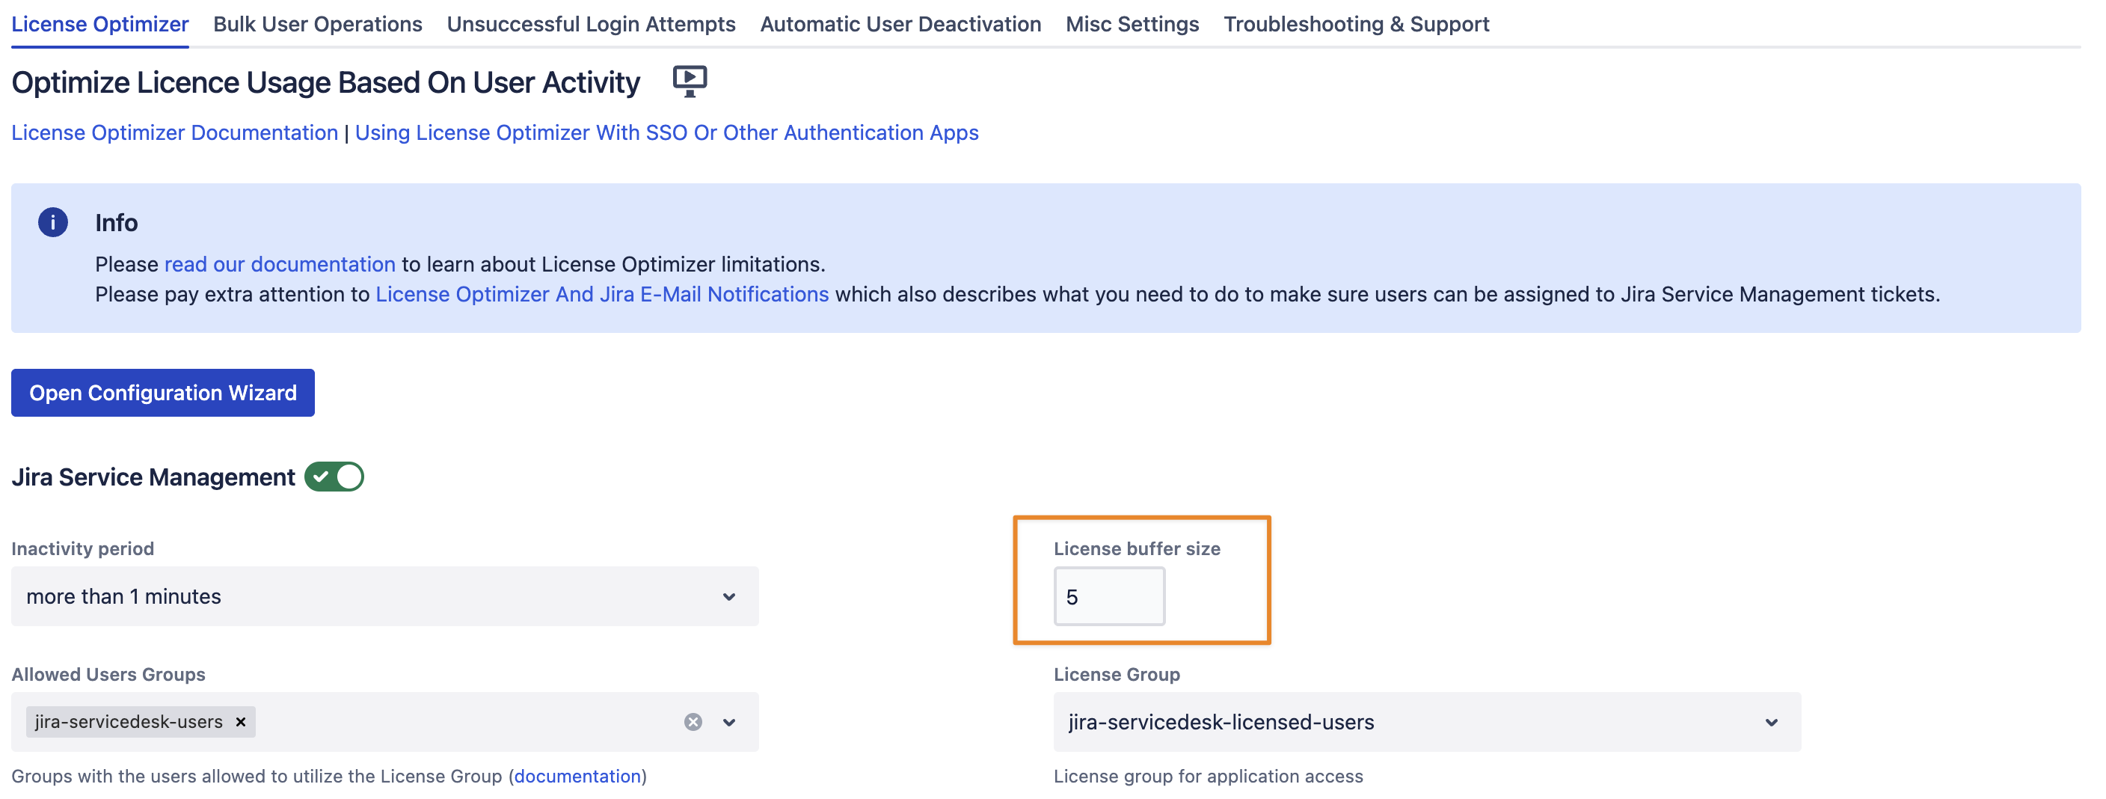
Task: Click the Open Configuration Wizard button
Action: click(163, 393)
